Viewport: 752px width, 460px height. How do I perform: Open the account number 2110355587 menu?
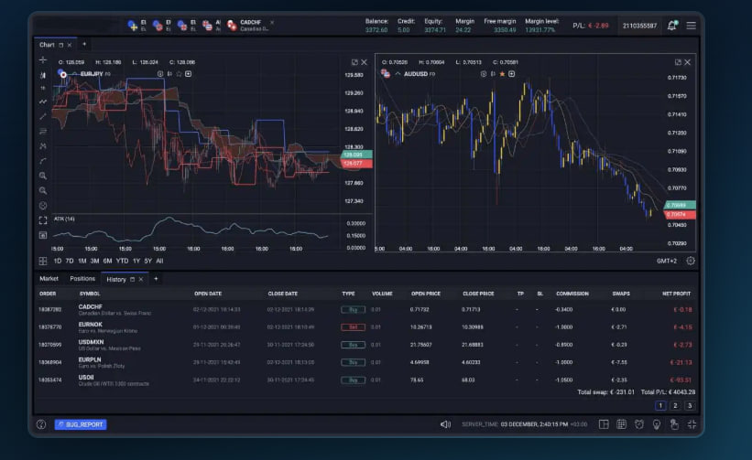pos(639,26)
